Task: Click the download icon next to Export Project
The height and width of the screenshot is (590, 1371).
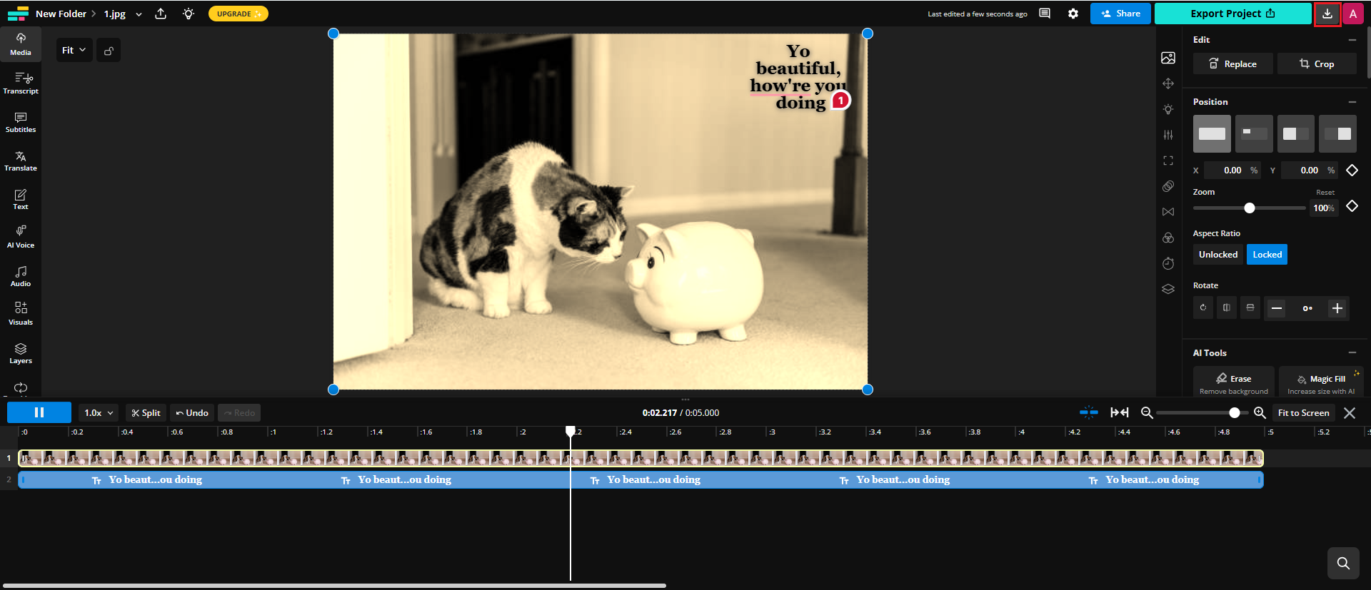Action: click(x=1327, y=14)
